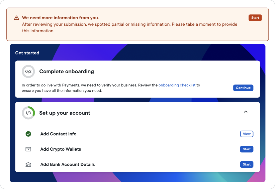Click the Complete onboarding heading
This screenshot has width=275, height=189.
[x=66, y=71]
